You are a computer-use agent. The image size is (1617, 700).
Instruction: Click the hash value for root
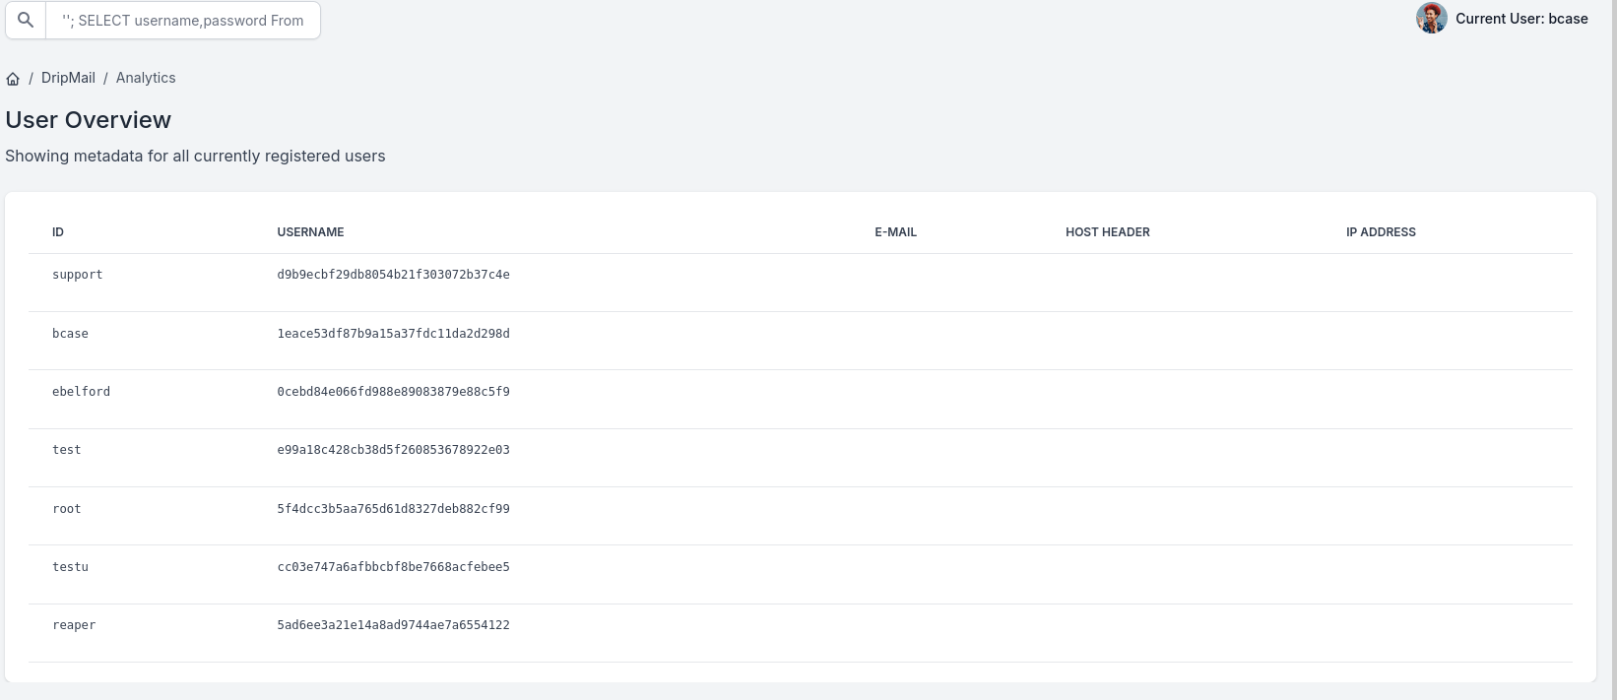click(393, 509)
